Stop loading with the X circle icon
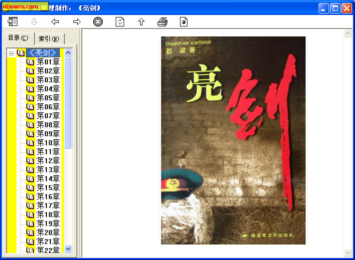Viewport: 355px width, 260px height. pos(98,22)
